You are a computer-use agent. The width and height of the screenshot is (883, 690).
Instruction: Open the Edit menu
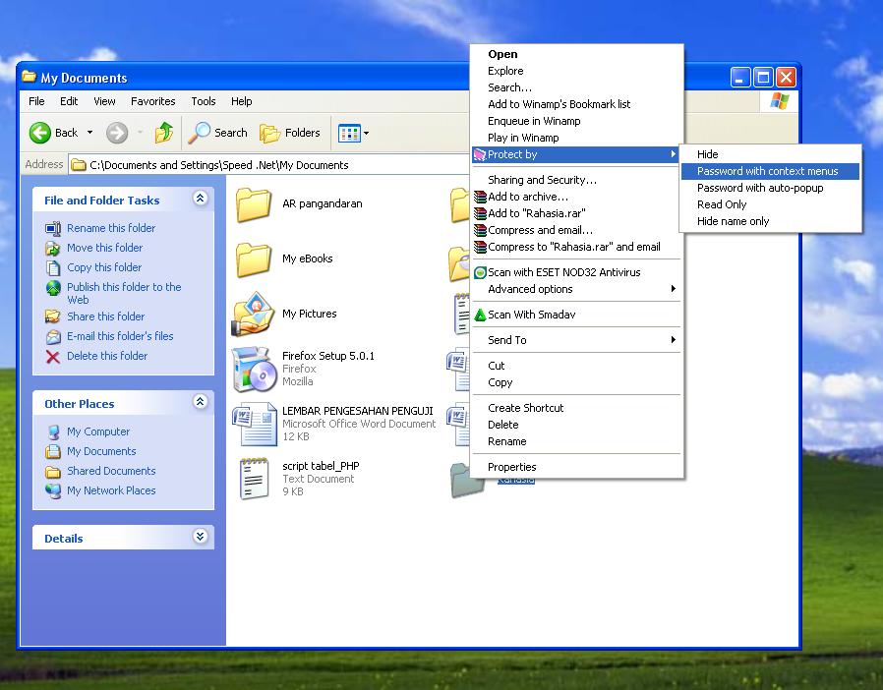tap(69, 101)
